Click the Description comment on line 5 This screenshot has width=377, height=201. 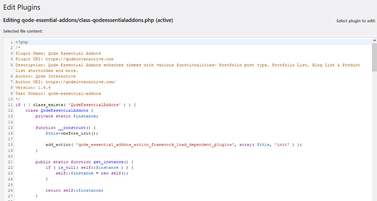pos(188,65)
